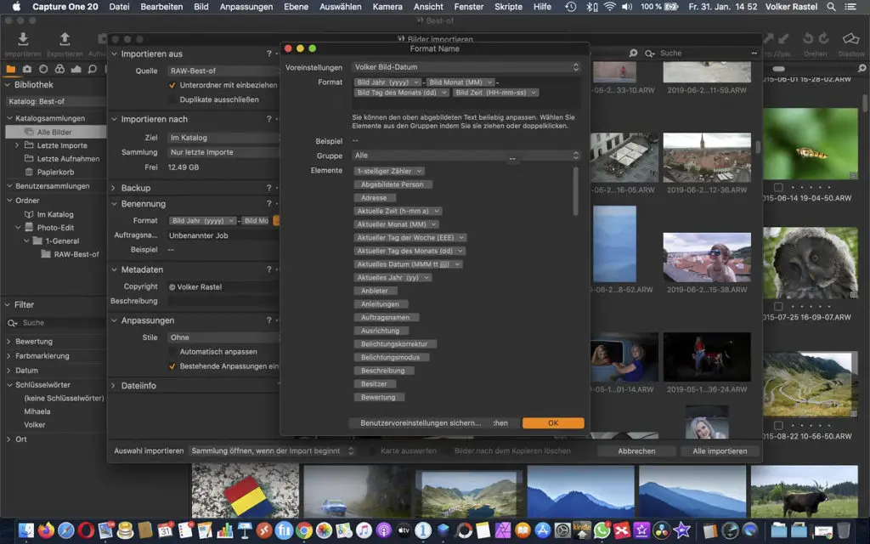Expand the Backup section

coord(113,188)
